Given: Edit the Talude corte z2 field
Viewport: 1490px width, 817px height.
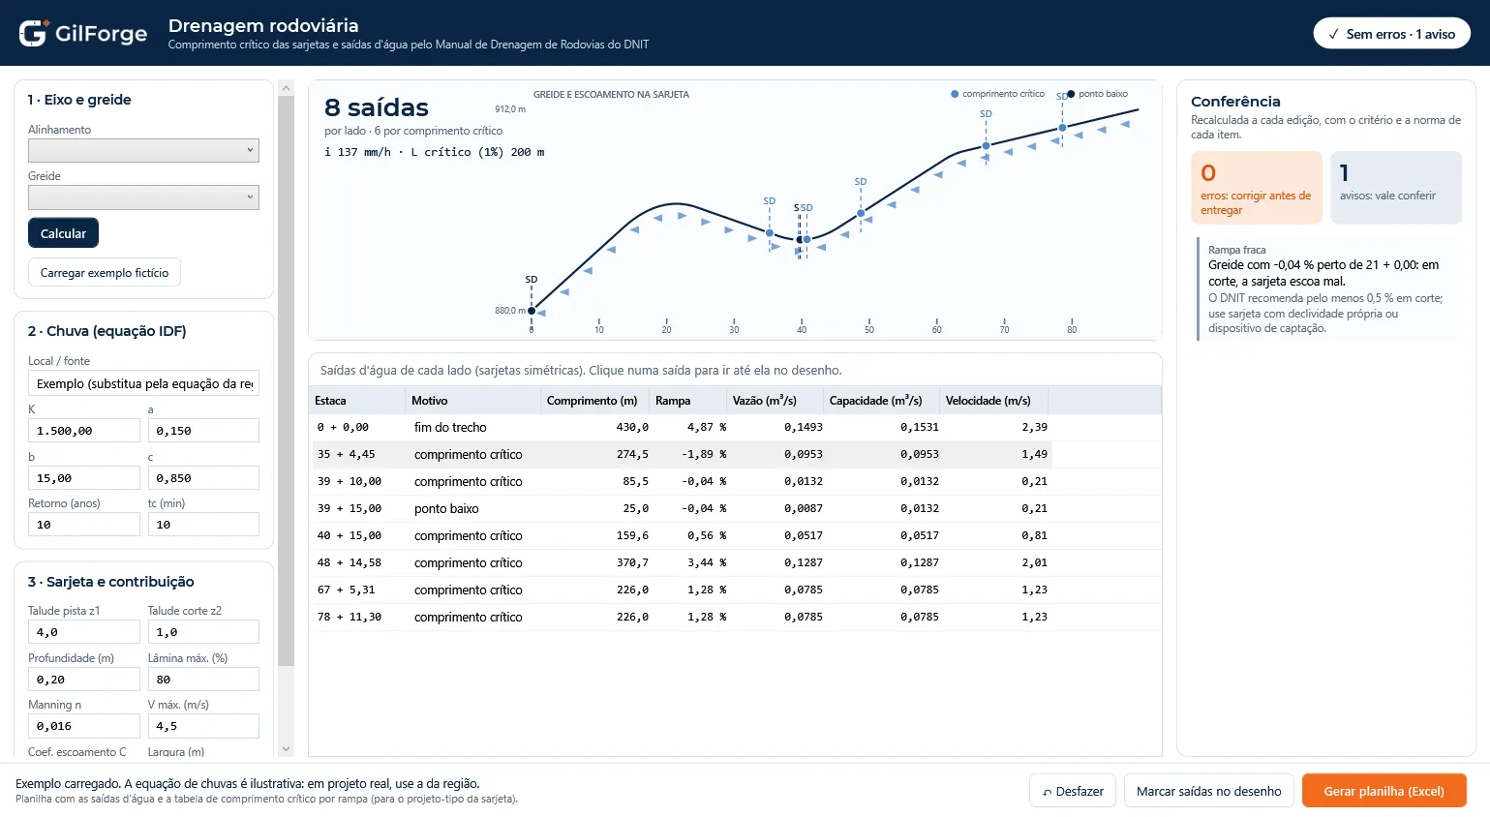Looking at the screenshot, I should pyautogui.click(x=203, y=632).
